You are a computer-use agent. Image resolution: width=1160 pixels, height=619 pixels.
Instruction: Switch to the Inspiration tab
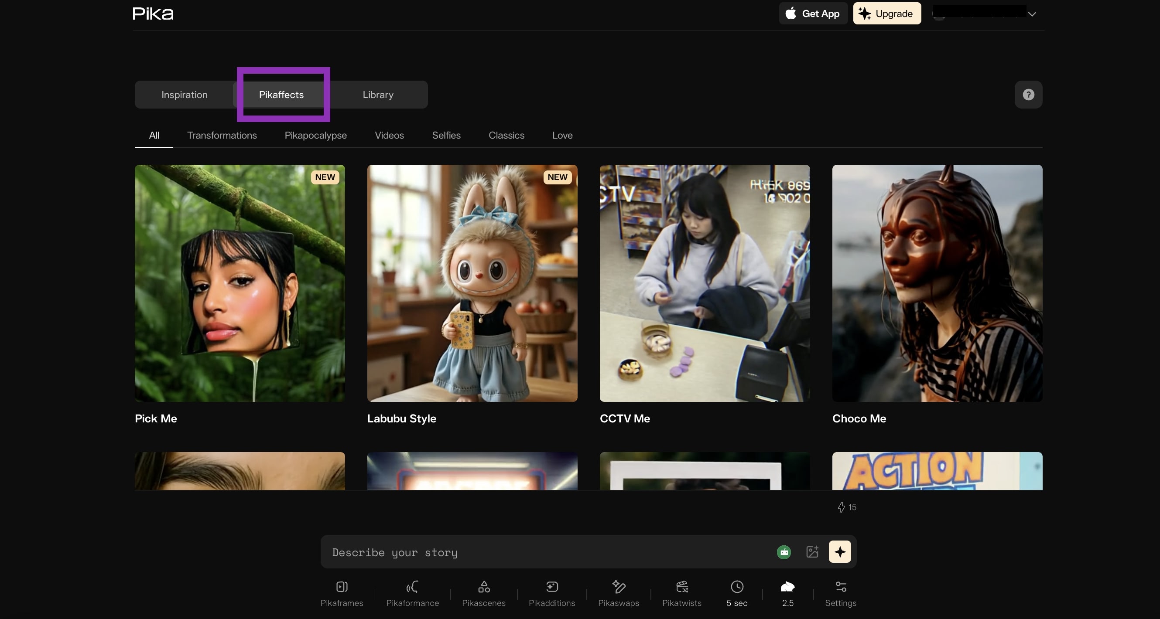tap(185, 95)
